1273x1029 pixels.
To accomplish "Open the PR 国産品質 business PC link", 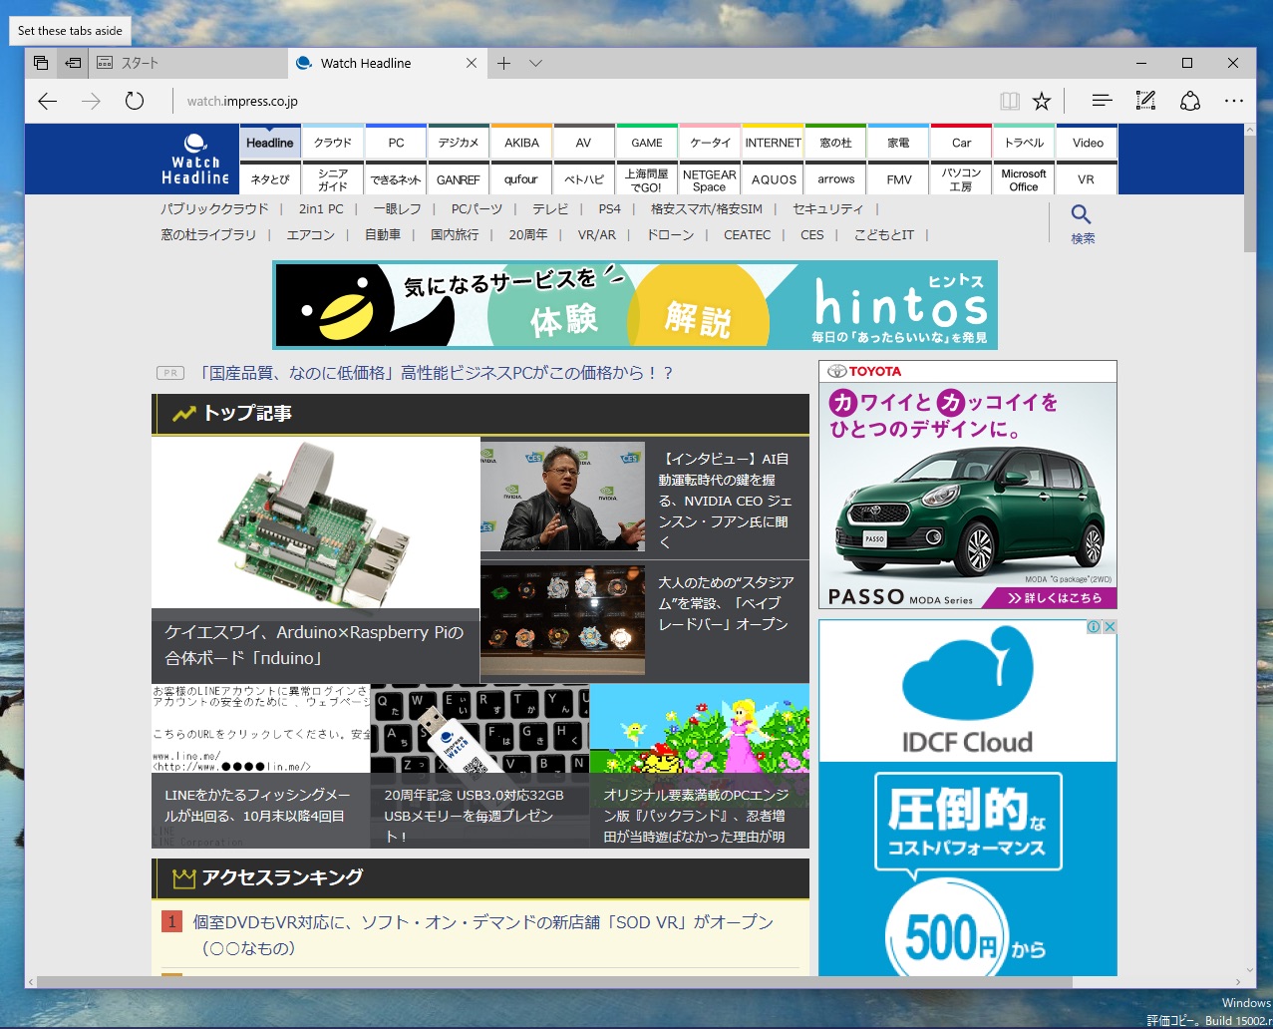I will click(436, 372).
